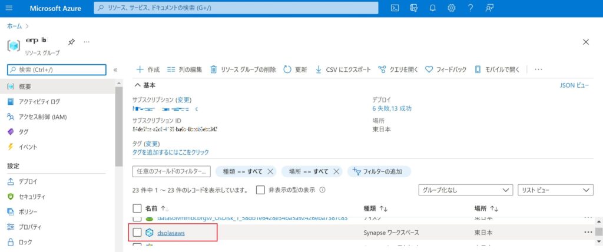Pin the resource group to dashboard
603x252 pixels.
pos(71,42)
